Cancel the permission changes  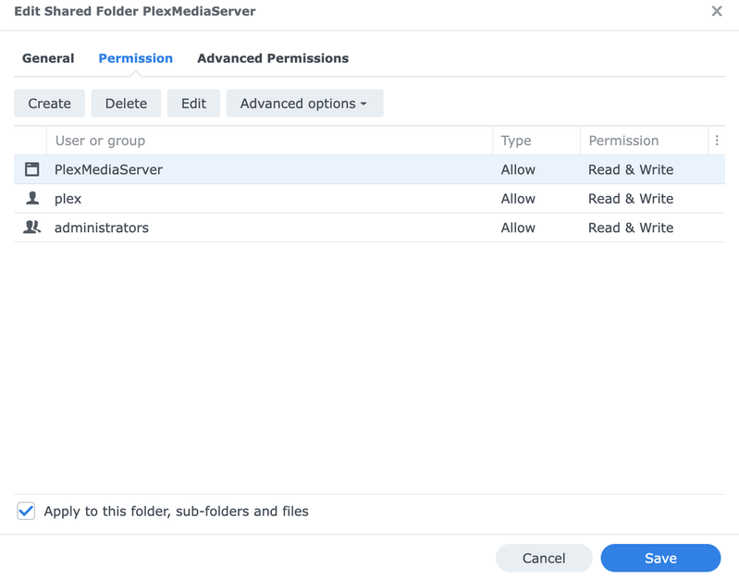(x=544, y=558)
